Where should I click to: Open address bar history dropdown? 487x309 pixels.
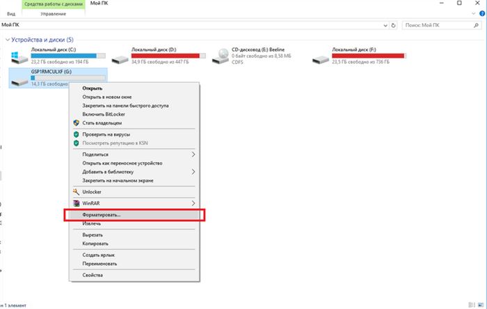point(385,26)
